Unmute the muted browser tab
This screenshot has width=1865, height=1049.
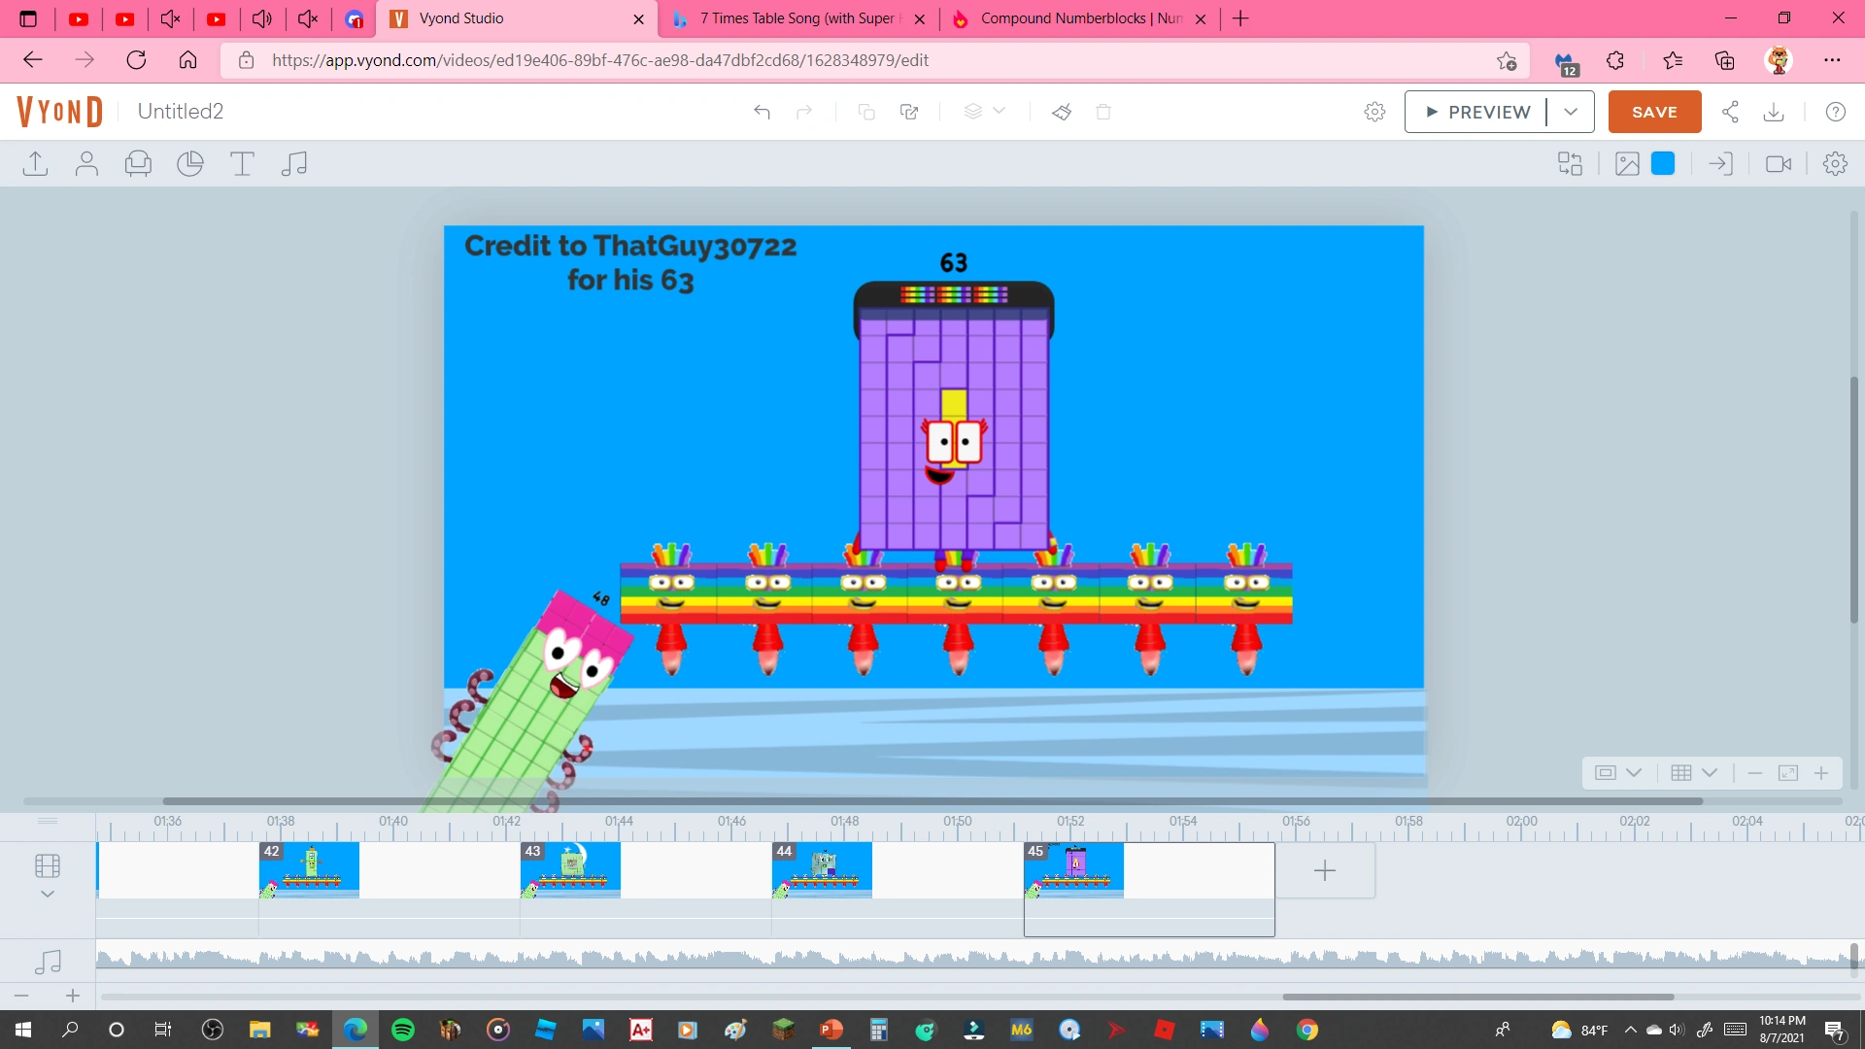click(170, 18)
